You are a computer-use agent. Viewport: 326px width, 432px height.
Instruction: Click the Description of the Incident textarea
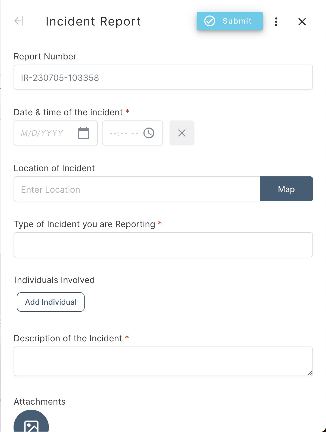click(x=163, y=361)
